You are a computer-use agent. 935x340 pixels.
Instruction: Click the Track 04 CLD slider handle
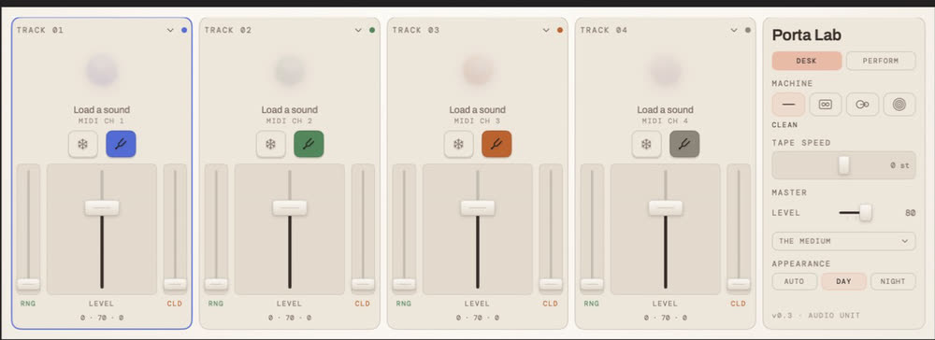[739, 284]
